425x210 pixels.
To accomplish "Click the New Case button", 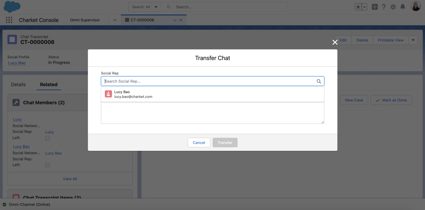I will tap(354, 100).
